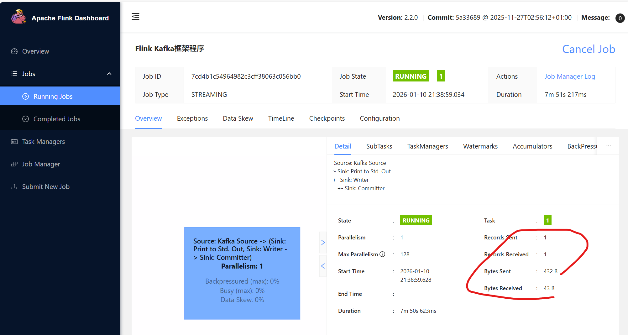Image resolution: width=628 pixels, height=335 pixels.
Task: Click the Overview dashboard gauge icon
Action: tap(14, 51)
